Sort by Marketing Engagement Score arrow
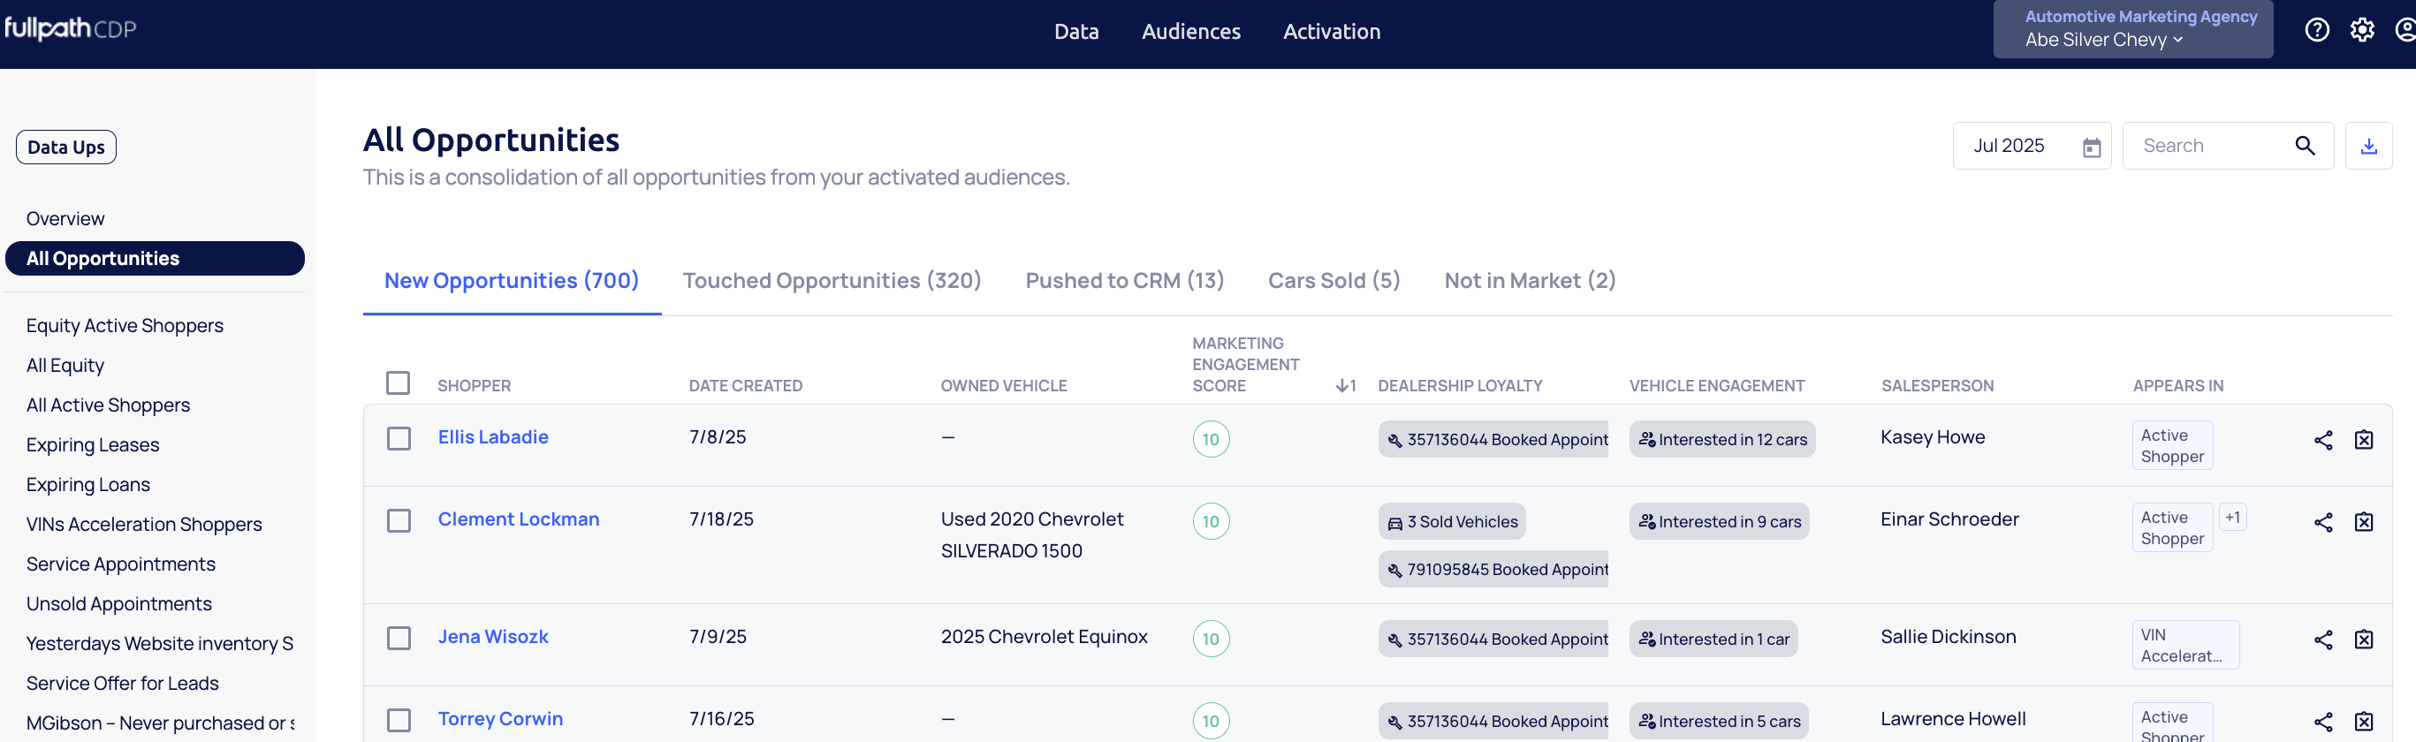Image resolution: width=2416 pixels, height=742 pixels. point(1344,385)
